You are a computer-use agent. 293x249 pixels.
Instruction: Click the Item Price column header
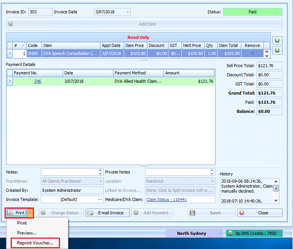click(x=136, y=45)
